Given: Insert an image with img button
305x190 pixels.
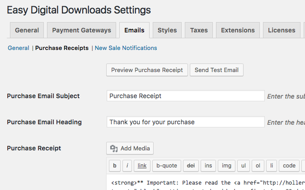Looking at the screenshot, I should pos(226,166).
